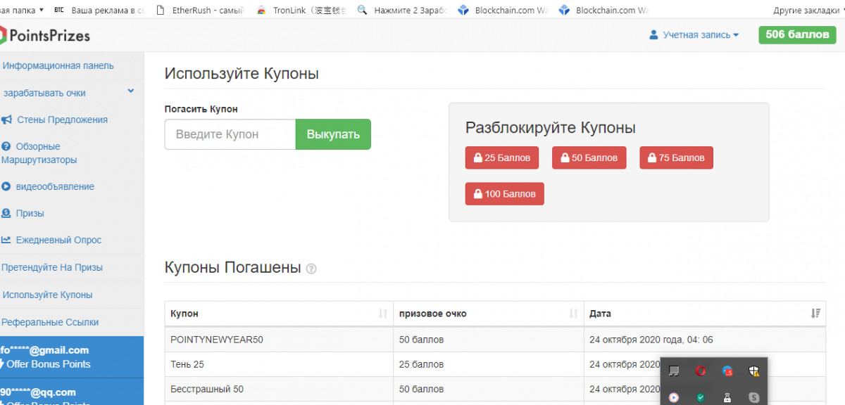Screen dimensions: 845x405
Task: Click the Введите Купон input field
Action: tap(230, 134)
